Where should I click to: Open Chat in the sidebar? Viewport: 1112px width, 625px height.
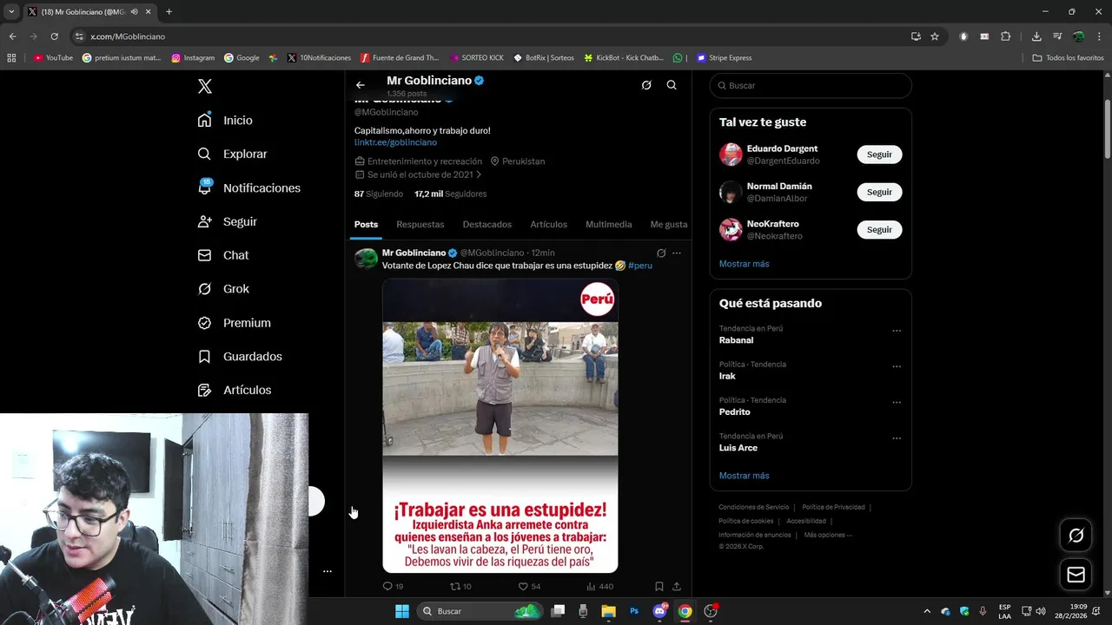(222, 255)
